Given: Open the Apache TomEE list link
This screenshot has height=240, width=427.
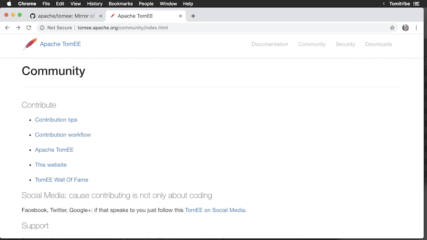Looking at the screenshot, I should click(x=54, y=150).
